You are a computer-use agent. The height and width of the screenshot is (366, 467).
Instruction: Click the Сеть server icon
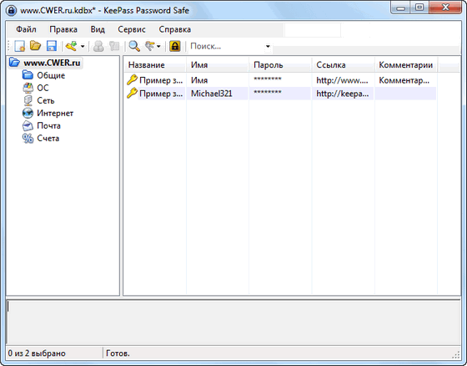pos(28,100)
